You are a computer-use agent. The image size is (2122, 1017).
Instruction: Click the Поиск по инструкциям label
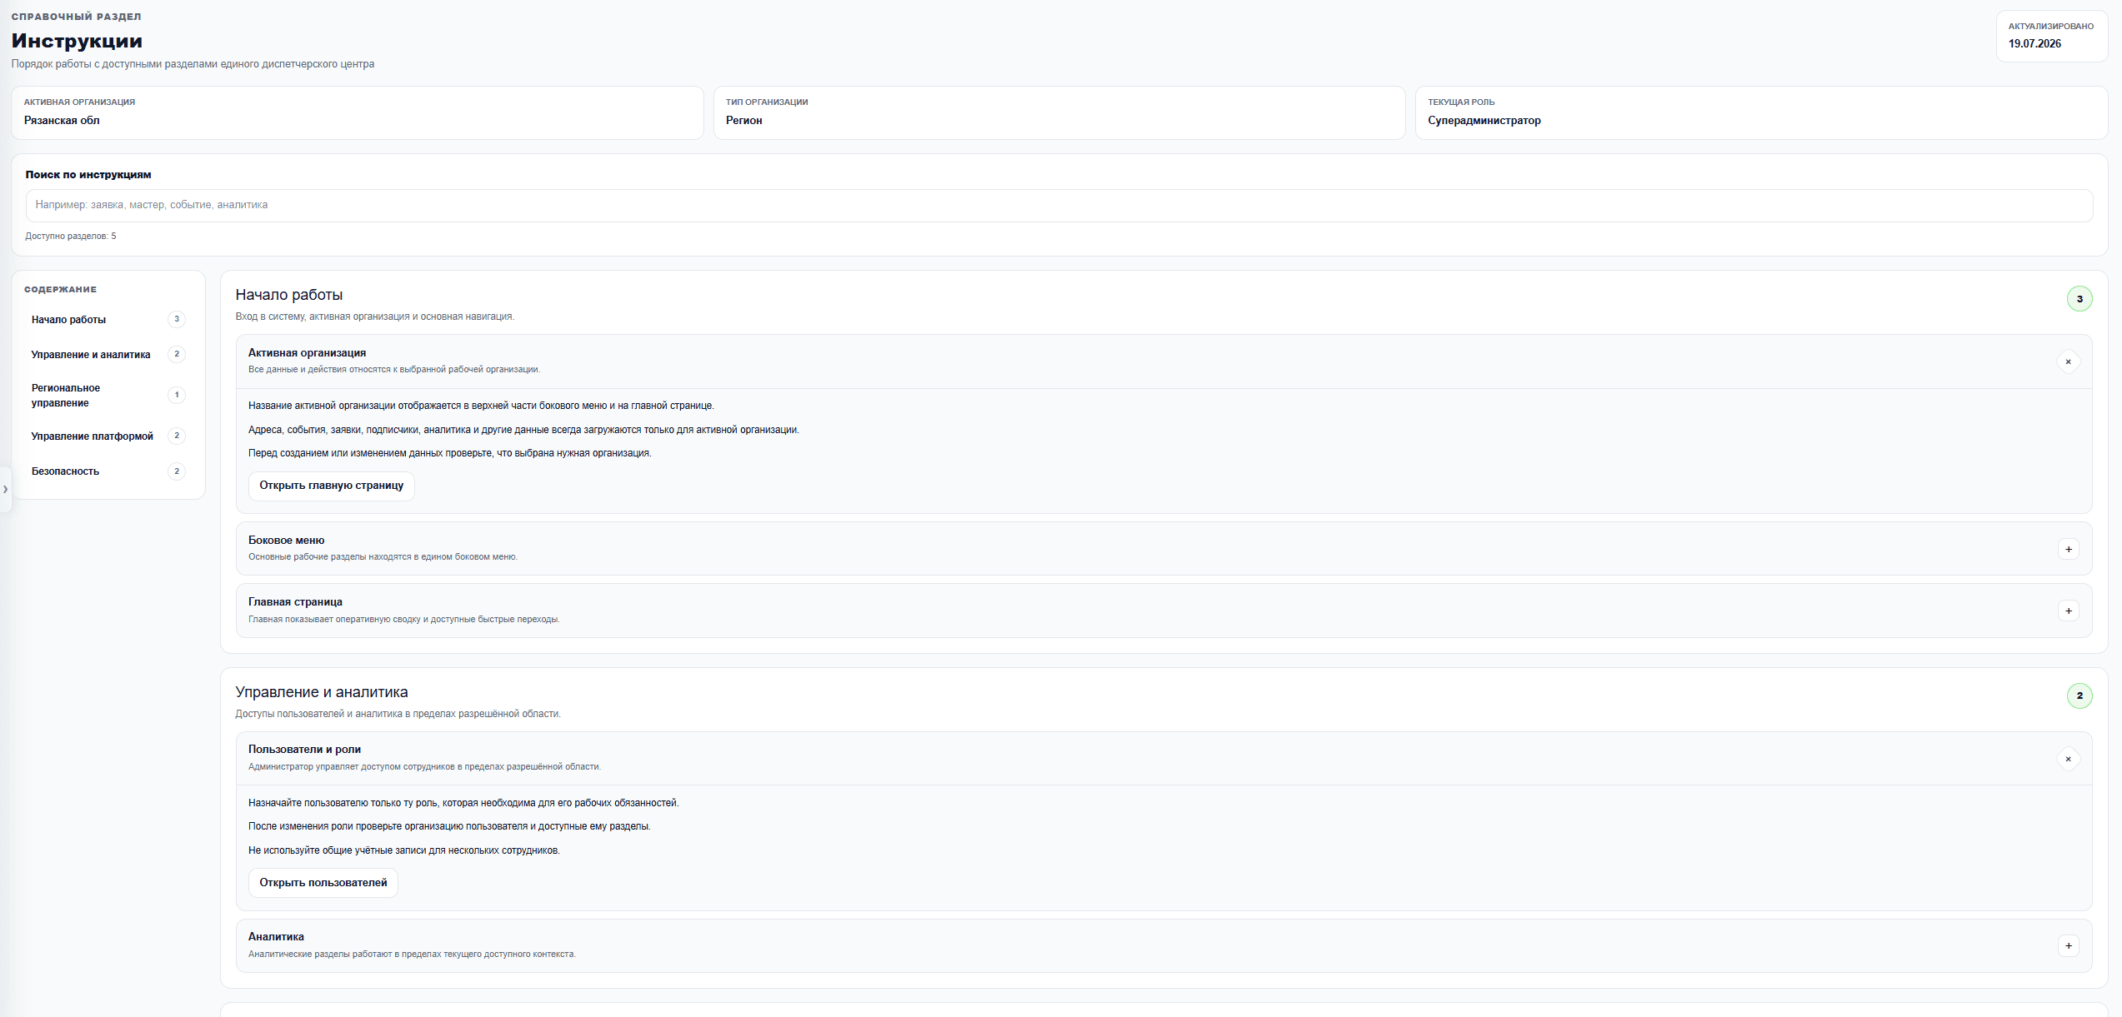coord(88,175)
